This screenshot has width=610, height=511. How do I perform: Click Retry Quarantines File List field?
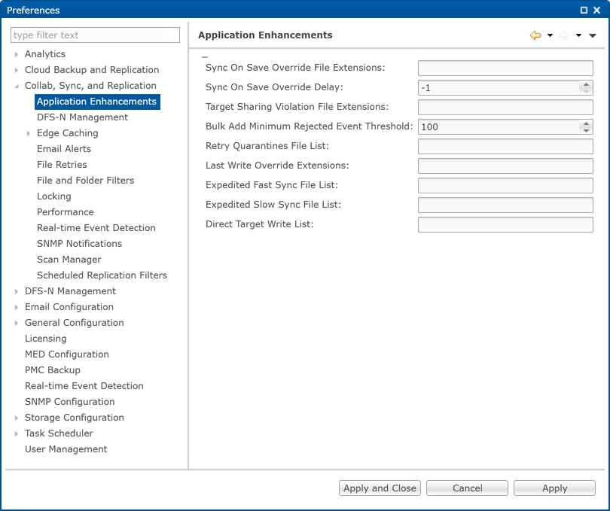(x=505, y=147)
